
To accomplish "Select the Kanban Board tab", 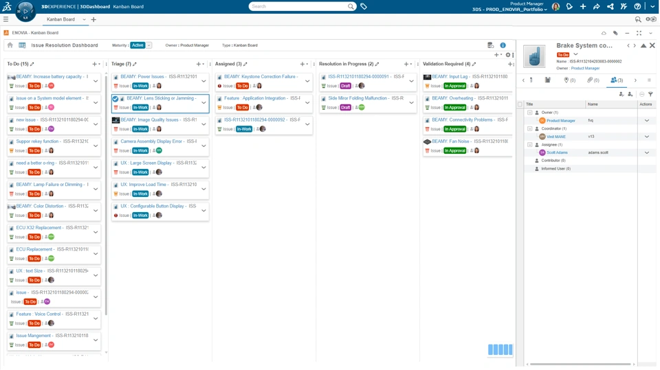I will (x=60, y=19).
